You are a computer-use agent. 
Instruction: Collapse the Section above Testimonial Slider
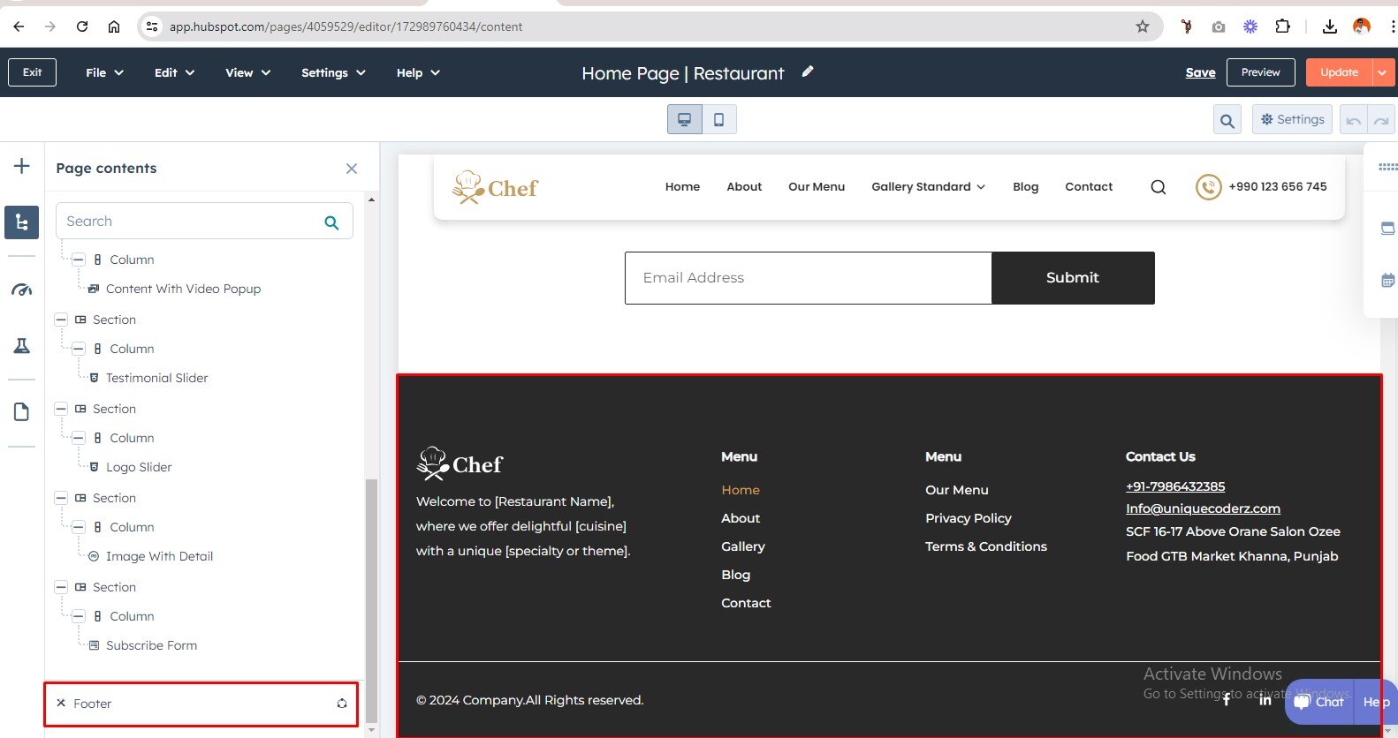[x=61, y=320]
